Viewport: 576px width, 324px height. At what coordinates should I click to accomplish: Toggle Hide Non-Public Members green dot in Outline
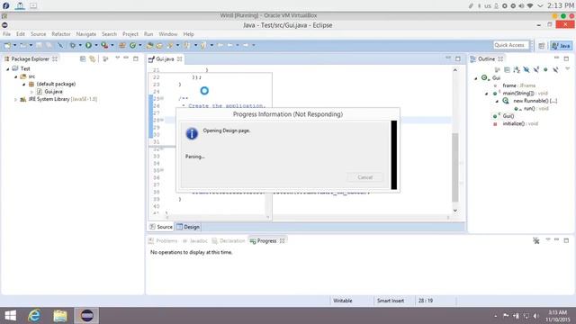point(545,69)
